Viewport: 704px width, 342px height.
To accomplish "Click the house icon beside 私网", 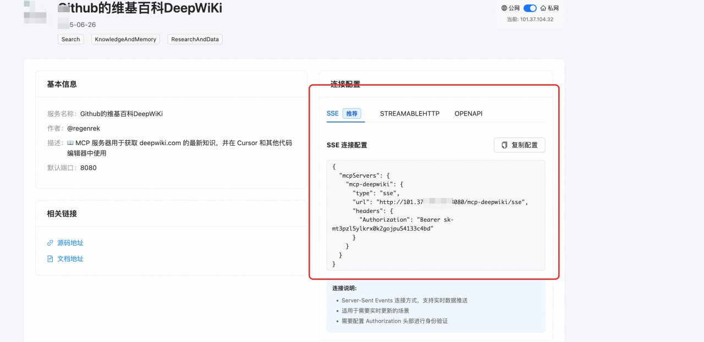I will tap(543, 8).
